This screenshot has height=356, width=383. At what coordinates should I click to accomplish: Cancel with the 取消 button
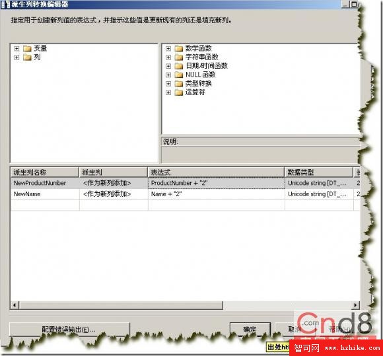click(295, 330)
